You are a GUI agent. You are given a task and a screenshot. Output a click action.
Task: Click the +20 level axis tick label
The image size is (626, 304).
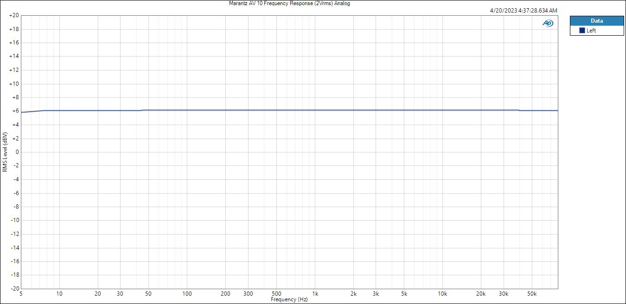pyautogui.click(x=13, y=15)
